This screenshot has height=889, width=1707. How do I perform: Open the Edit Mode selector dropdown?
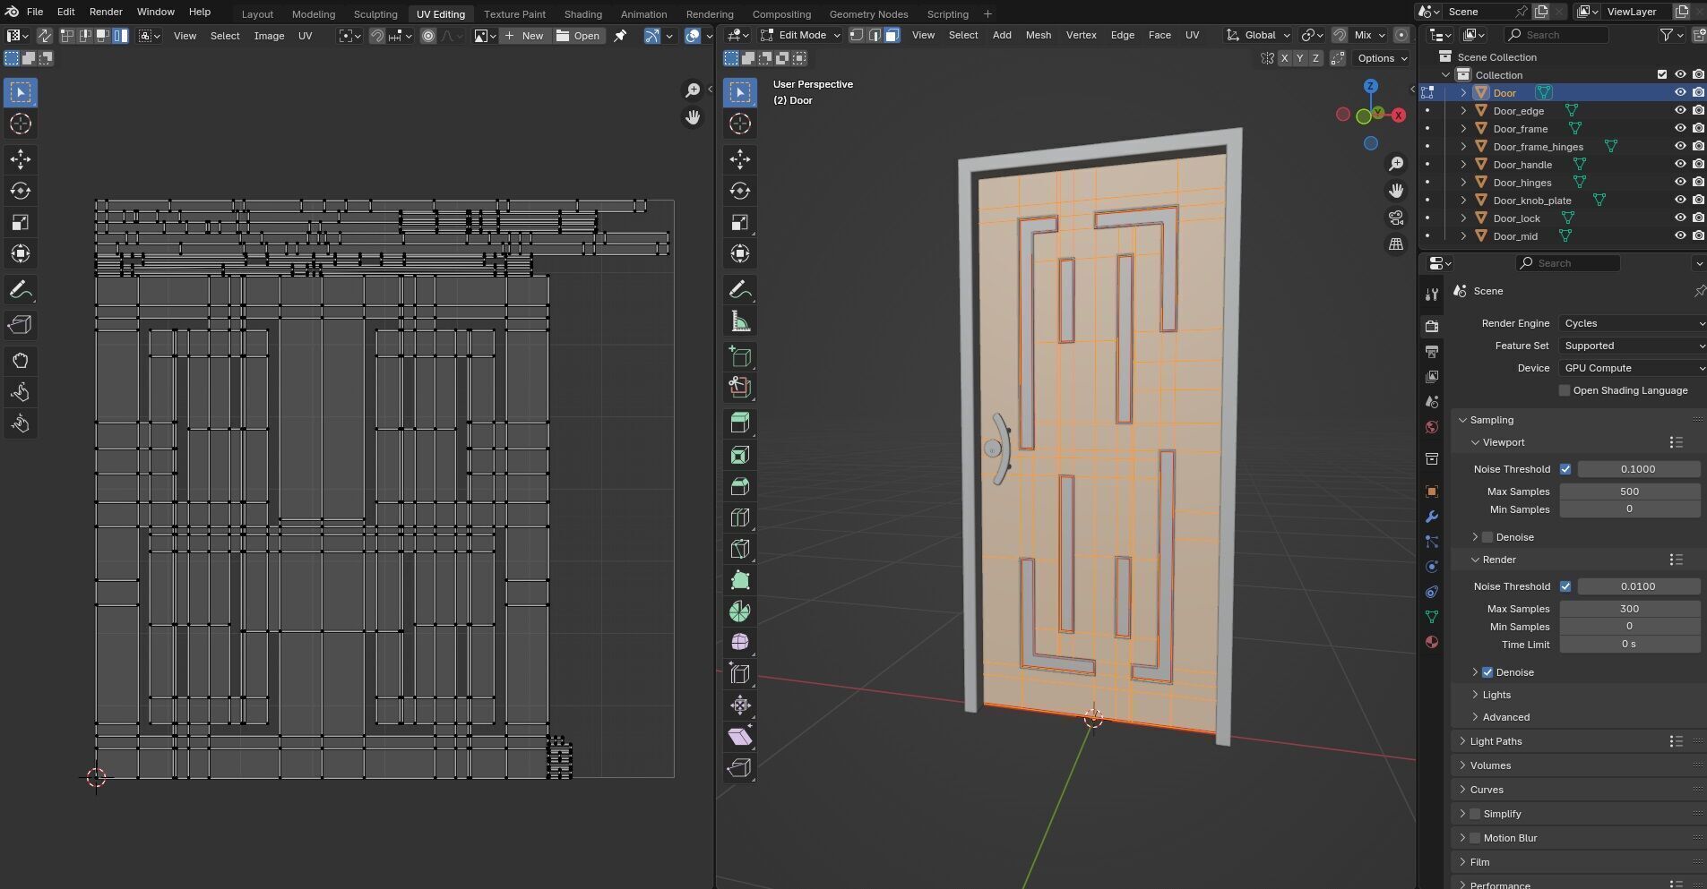801,35
